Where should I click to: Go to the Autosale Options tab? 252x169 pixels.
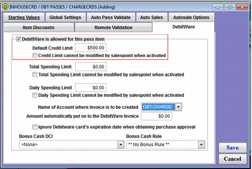click(x=191, y=17)
